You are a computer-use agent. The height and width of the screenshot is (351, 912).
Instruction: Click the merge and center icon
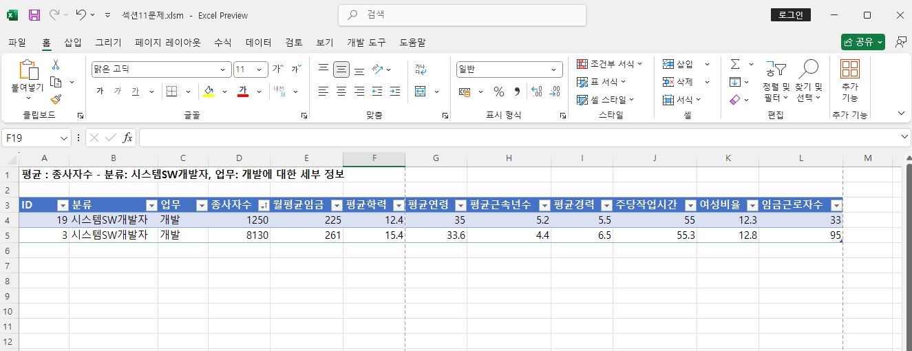[421, 92]
